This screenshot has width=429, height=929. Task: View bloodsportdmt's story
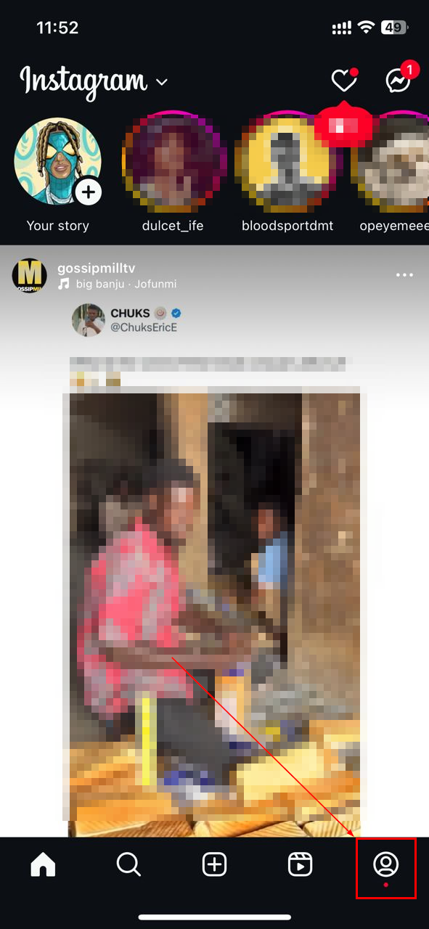287,162
